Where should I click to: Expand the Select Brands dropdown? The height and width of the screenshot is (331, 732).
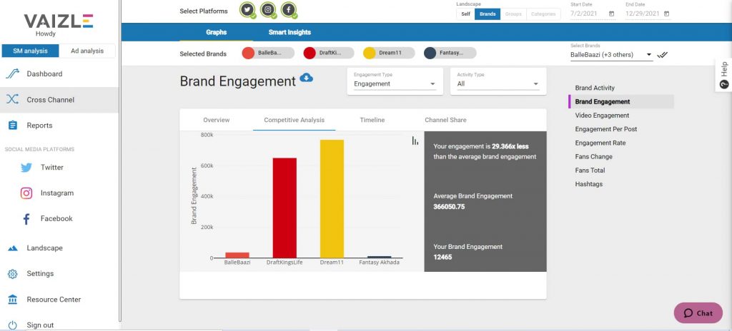(611, 54)
